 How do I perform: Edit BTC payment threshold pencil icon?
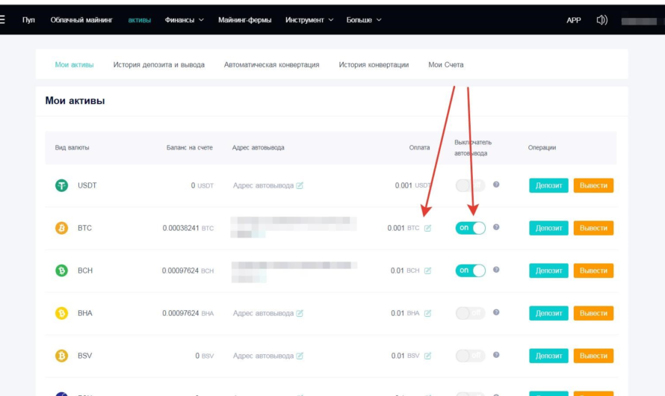click(x=427, y=228)
